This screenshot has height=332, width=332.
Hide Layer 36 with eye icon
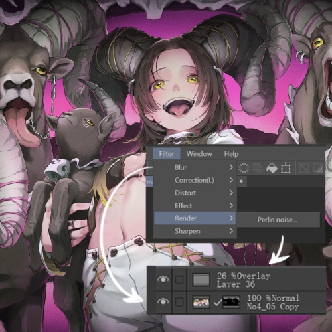point(163,280)
